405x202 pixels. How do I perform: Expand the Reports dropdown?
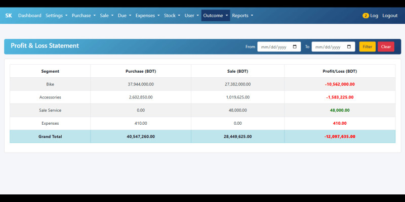point(242,16)
